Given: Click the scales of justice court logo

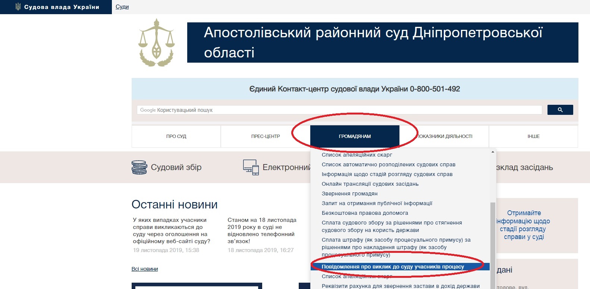Looking at the screenshot, I should [x=157, y=43].
